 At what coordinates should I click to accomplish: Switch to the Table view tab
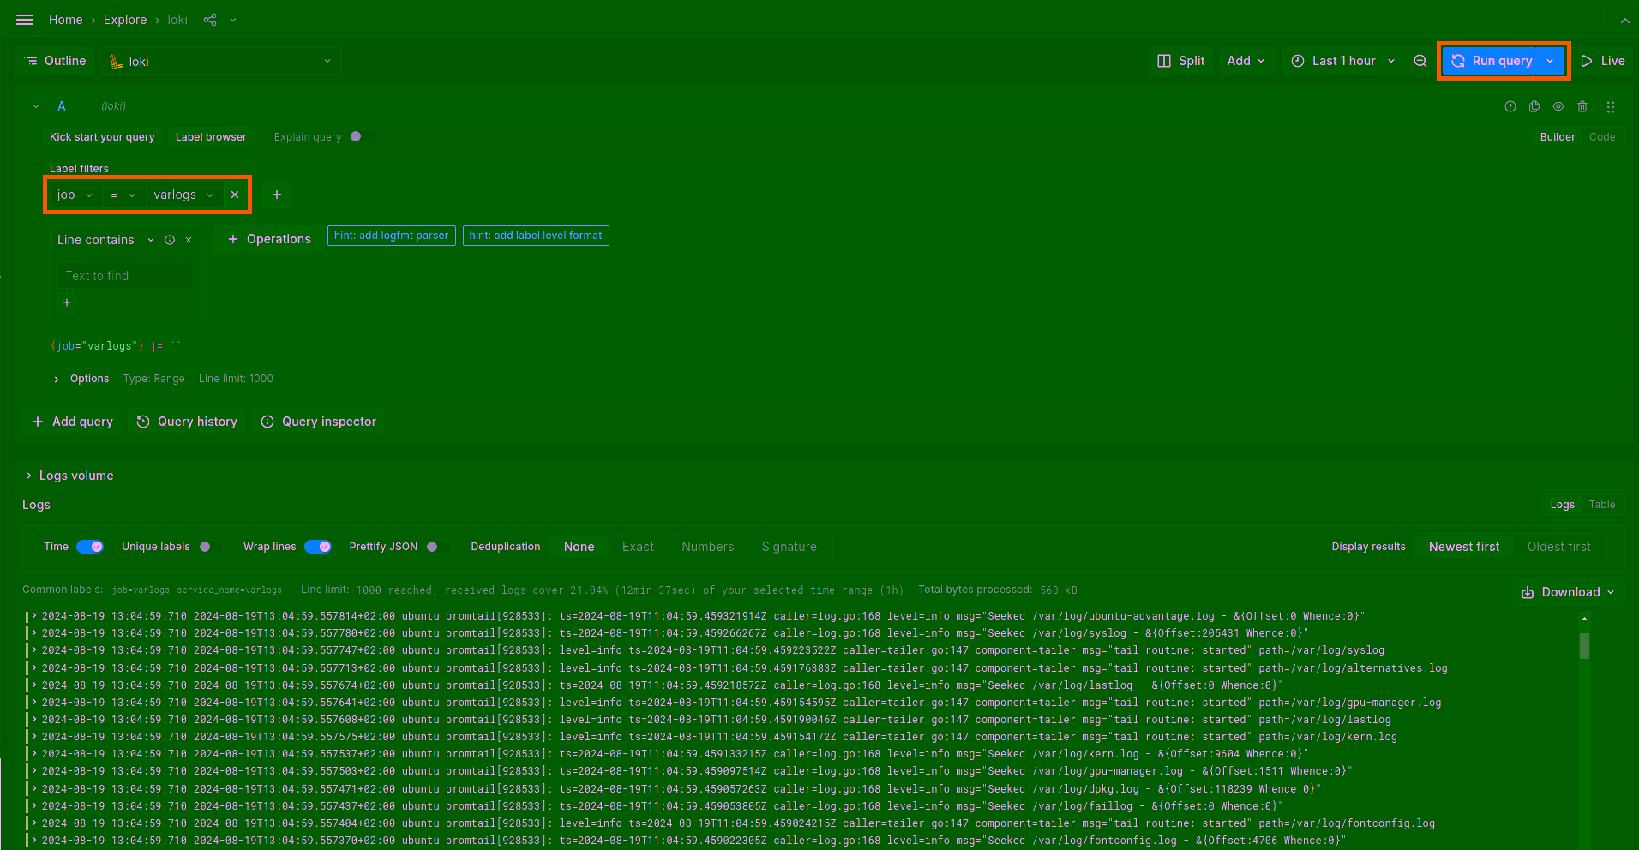click(x=1601, y=505)
